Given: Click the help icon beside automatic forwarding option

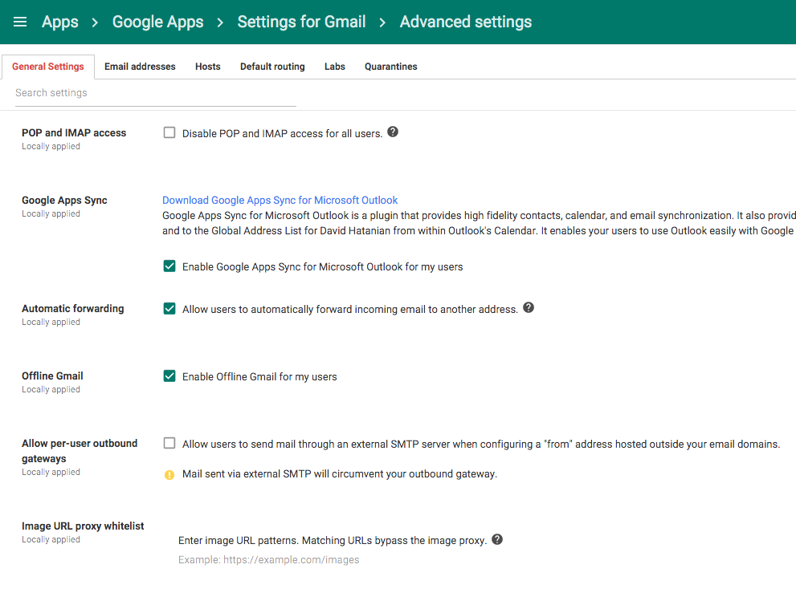Looking at the screenshot, I should coord(528,307).
